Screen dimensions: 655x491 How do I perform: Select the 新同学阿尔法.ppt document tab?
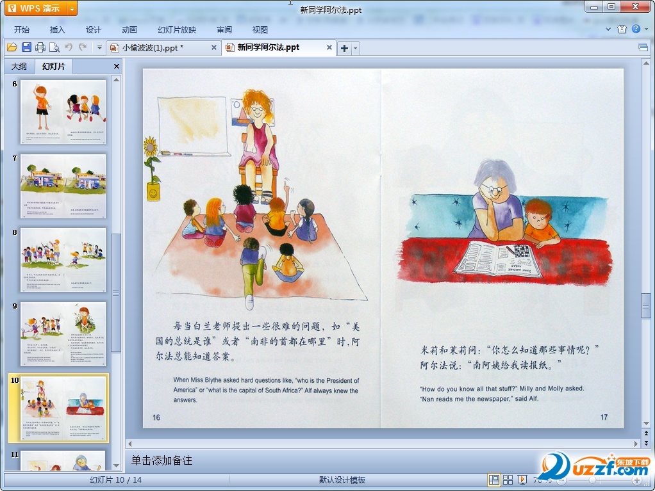click(269, 47)
